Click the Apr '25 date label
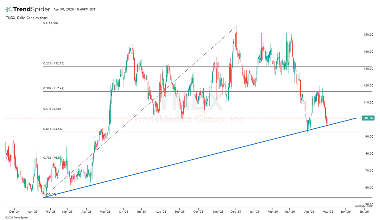The height and width of the screenshot is (220, 380). point(86,212)
